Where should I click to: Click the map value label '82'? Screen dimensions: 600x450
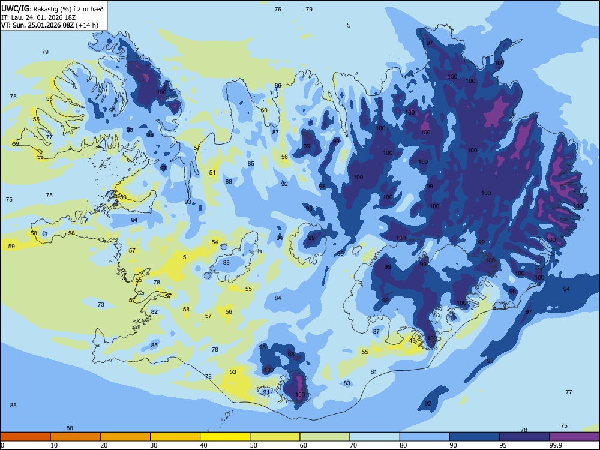[154, 311]
